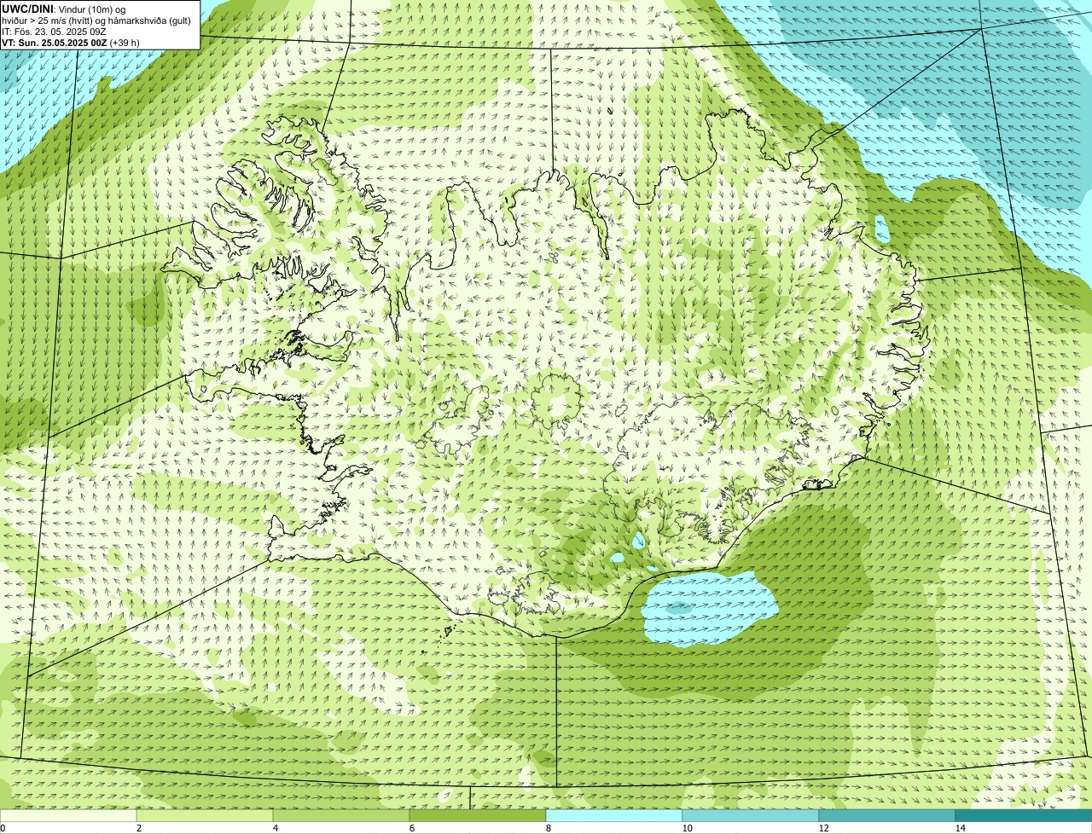
Task: Pick the 2–4 m/s color band in scale
Action: pyautogui.click(x=205, y=815)
